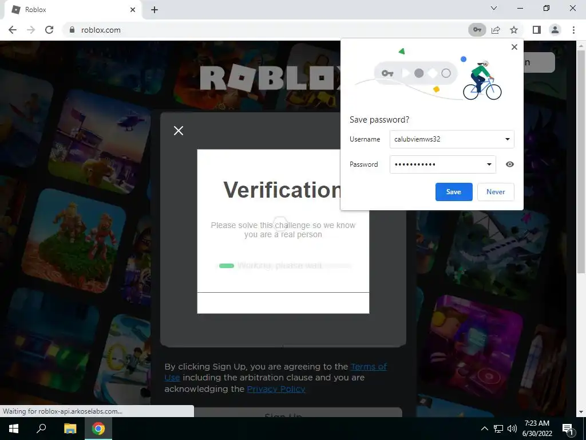Share this page using the share icon
The width and height of the screenshot is (586, 440).
pyautogui.click(x=496, y=30)
